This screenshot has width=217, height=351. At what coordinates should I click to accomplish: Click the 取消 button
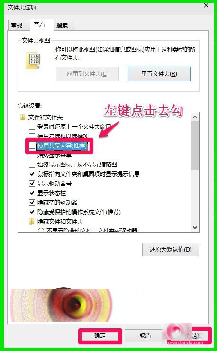click(x=145, y=336)
